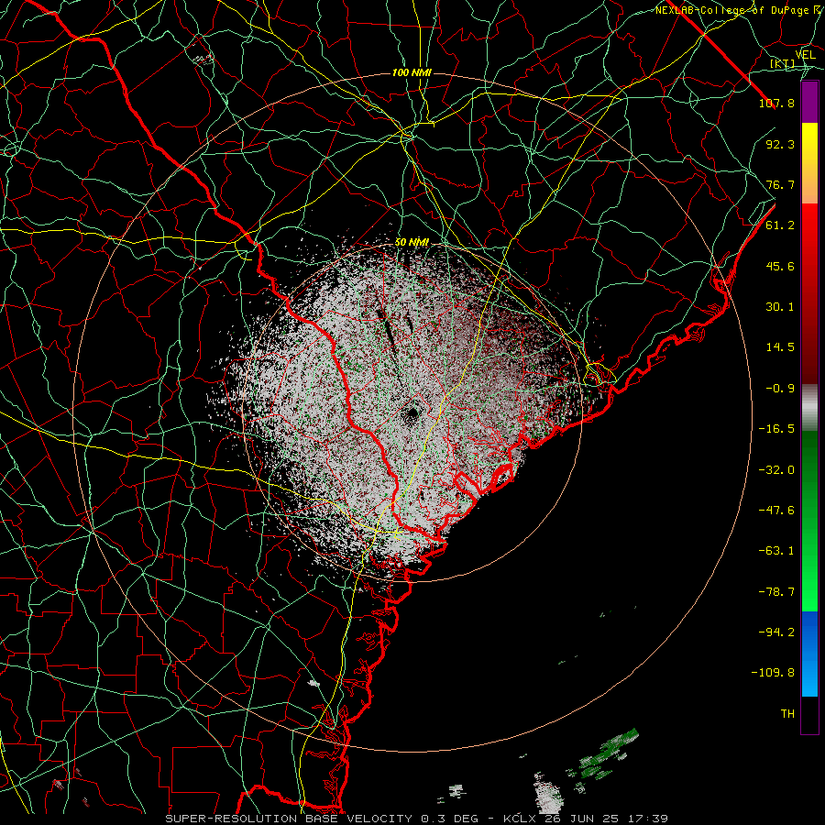Image resolution: width=825 pixels, height=825 pixels.
Task: Click the -94.2 value on velocity scale
Action: (776, 632)
